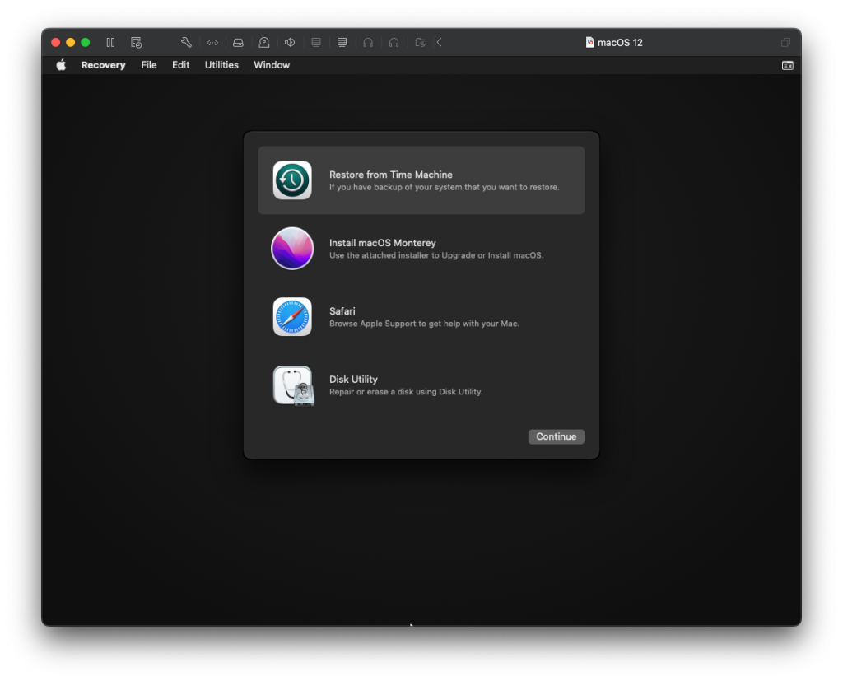Open the Edit menu
The height and width of the screenshot is (681, 843).
(180, 65)
